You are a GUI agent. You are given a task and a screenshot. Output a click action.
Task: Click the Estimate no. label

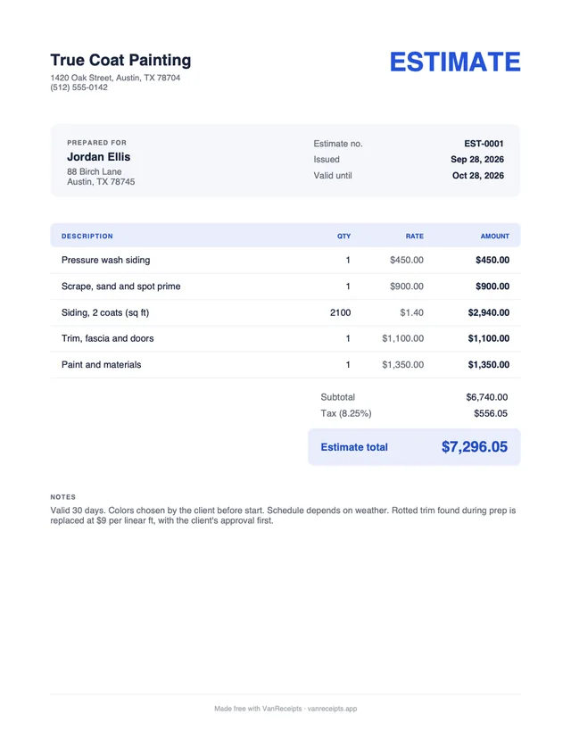point(338,144)
